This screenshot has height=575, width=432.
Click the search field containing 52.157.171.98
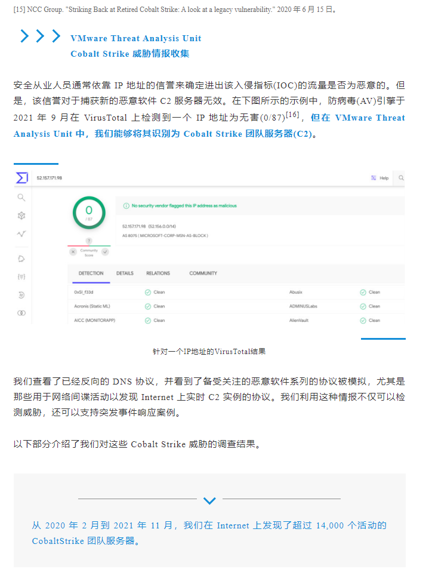pyautogui.click(x=50, y=178)
